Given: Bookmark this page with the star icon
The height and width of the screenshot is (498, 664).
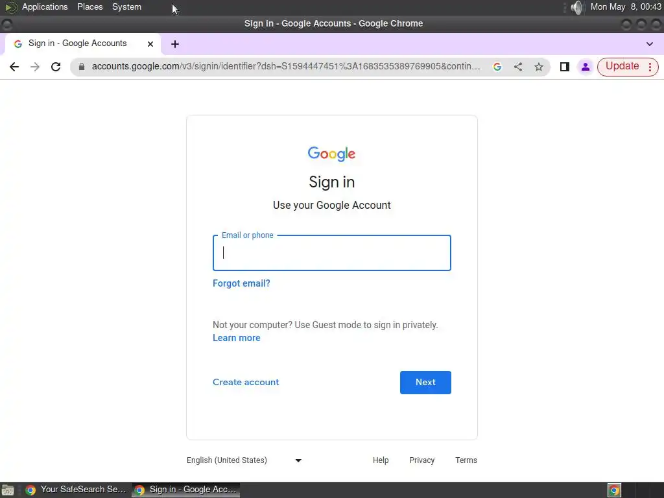Looking at the screenshot, I should pos(539,67).
